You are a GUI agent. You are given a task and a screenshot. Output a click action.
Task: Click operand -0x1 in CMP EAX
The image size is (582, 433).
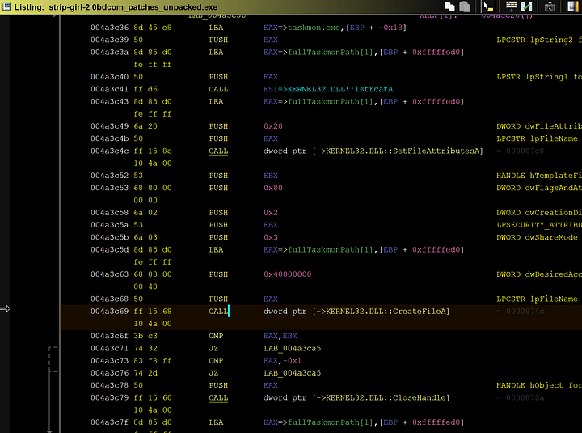point(292,360)
